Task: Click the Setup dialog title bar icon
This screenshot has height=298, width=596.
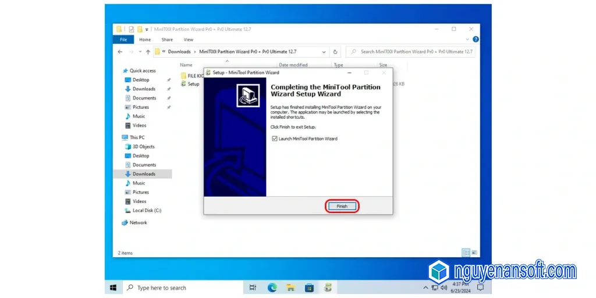Action: tap(208, 72)
